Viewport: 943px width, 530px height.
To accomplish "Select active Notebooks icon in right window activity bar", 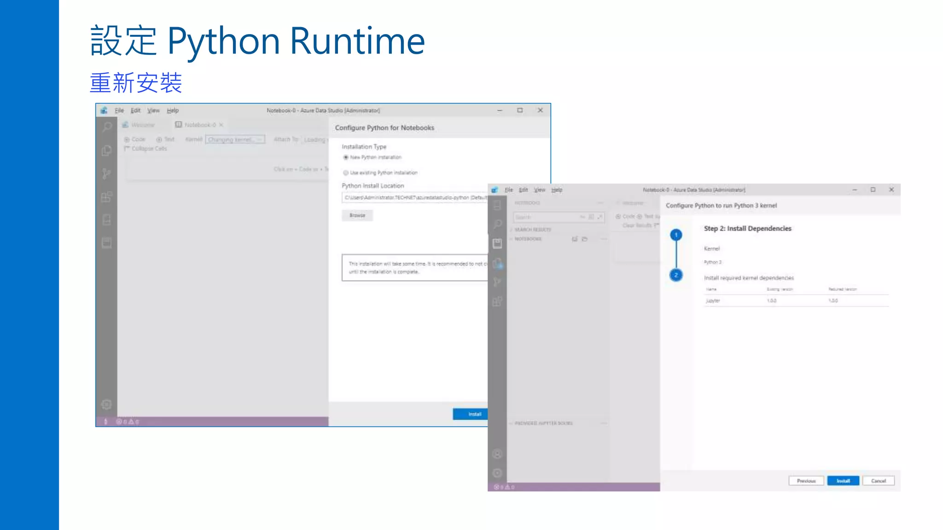I will [x=497, y=243].
